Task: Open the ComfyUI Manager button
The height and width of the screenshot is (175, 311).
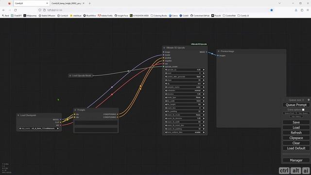Action: pyautogui.click(x=296, y=160)
